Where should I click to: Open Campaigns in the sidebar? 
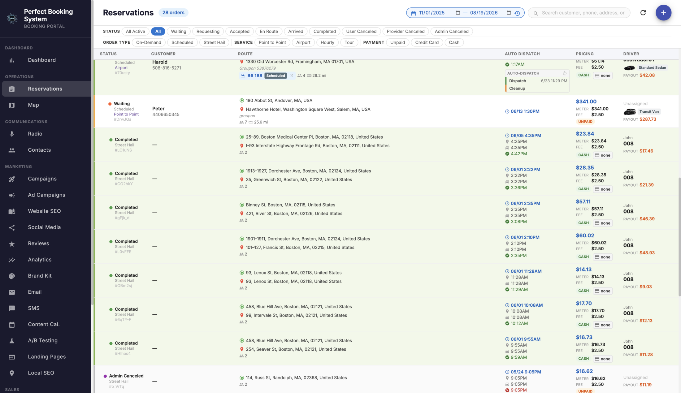coord(46,179)
